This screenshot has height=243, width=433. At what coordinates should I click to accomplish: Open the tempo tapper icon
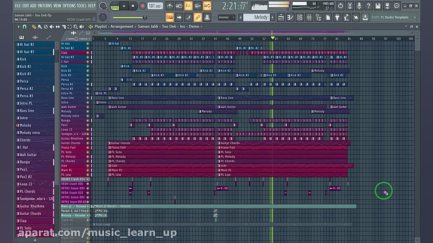click(346, 17)
